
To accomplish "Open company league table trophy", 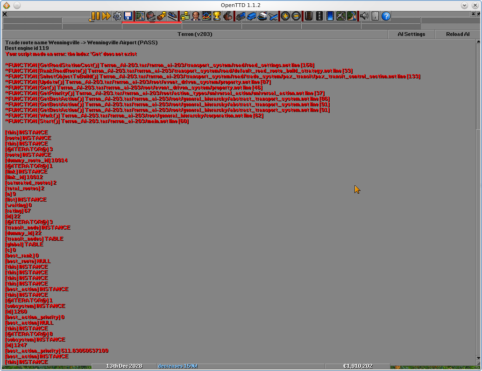I will pyautogui.click(x=217, y=16).
